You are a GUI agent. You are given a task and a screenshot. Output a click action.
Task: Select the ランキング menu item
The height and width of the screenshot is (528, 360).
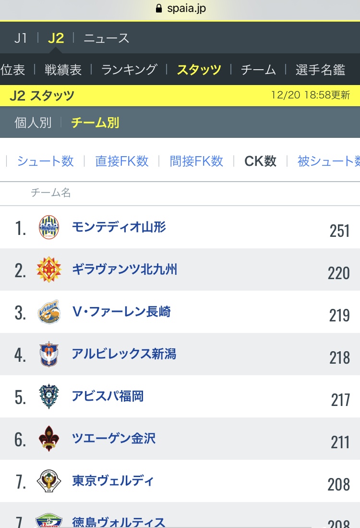pyautogui.click(x=129, y=70)
